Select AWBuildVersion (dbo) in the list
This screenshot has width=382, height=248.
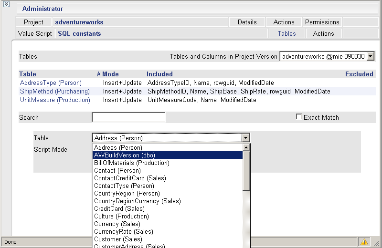pyautogui.click(x=168, y=155)
